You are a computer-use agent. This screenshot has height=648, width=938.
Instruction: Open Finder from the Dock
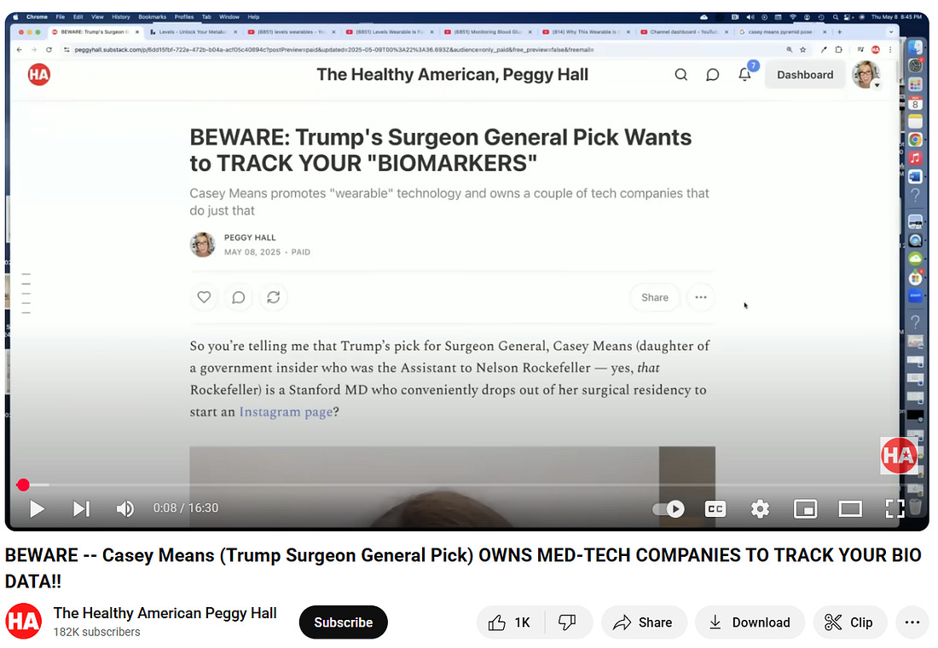(915, 47)
